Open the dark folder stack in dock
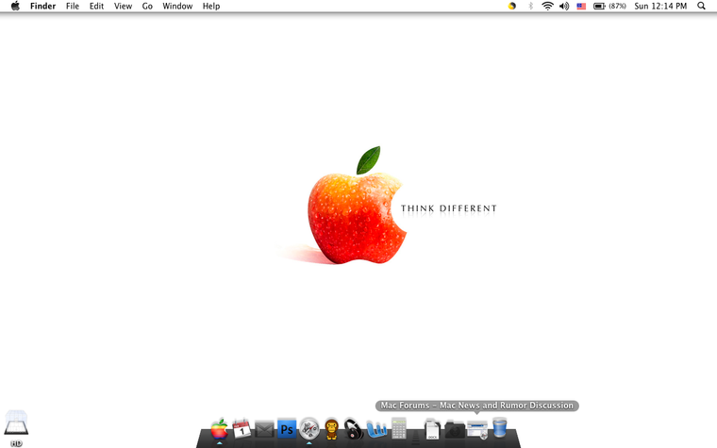The height and width of the screenshot is (448, 717). coord(455,430)
